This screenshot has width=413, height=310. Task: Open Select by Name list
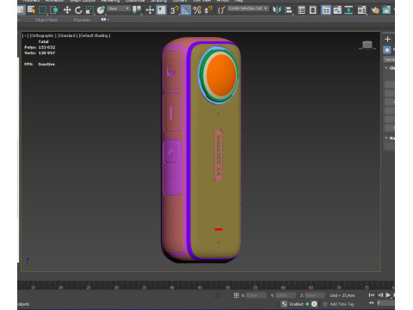[31, 10]
